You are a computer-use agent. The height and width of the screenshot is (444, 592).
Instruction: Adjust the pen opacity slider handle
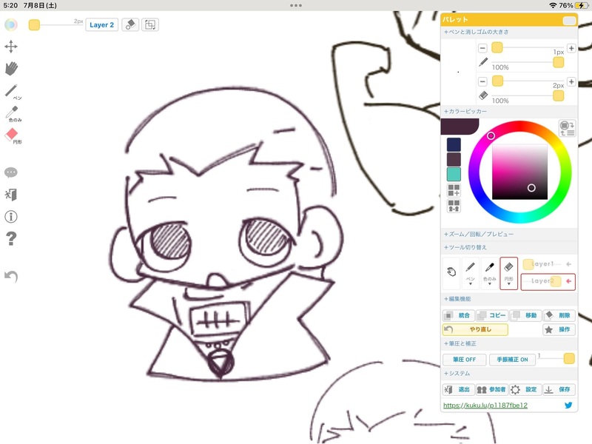point(559,63)
